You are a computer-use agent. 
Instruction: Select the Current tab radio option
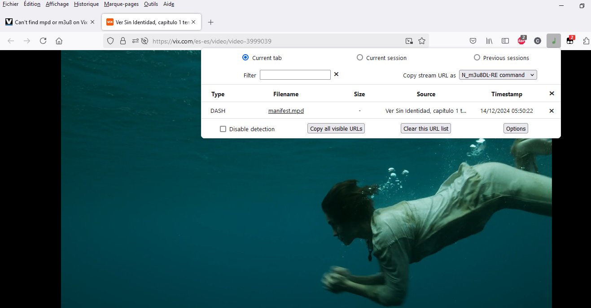coord(245,57)
